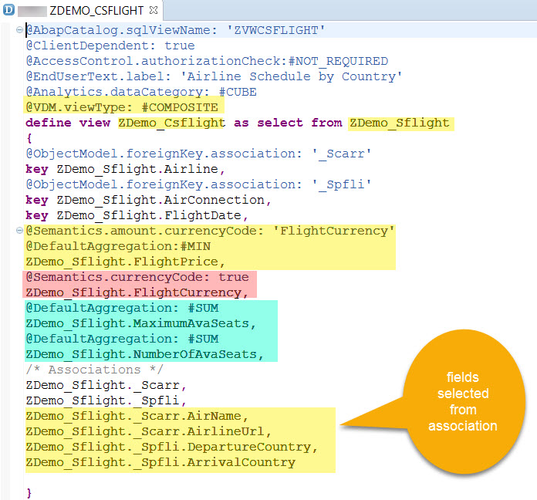
Task: Click the ZDemo_Sflight.MaximumAvaSeats field
Action: point(140,323)
